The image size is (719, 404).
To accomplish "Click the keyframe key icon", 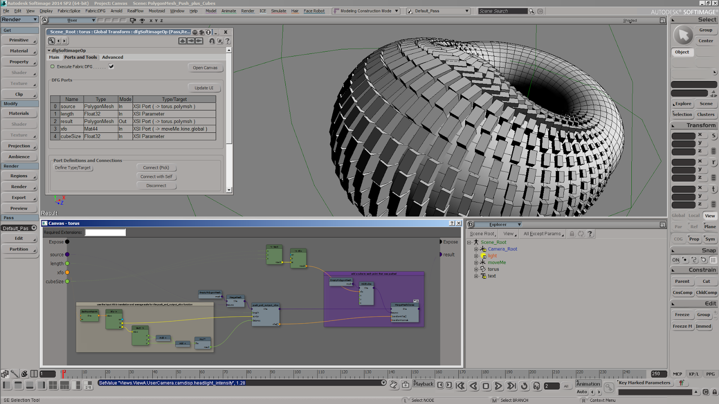I will (x=608, y=386).
